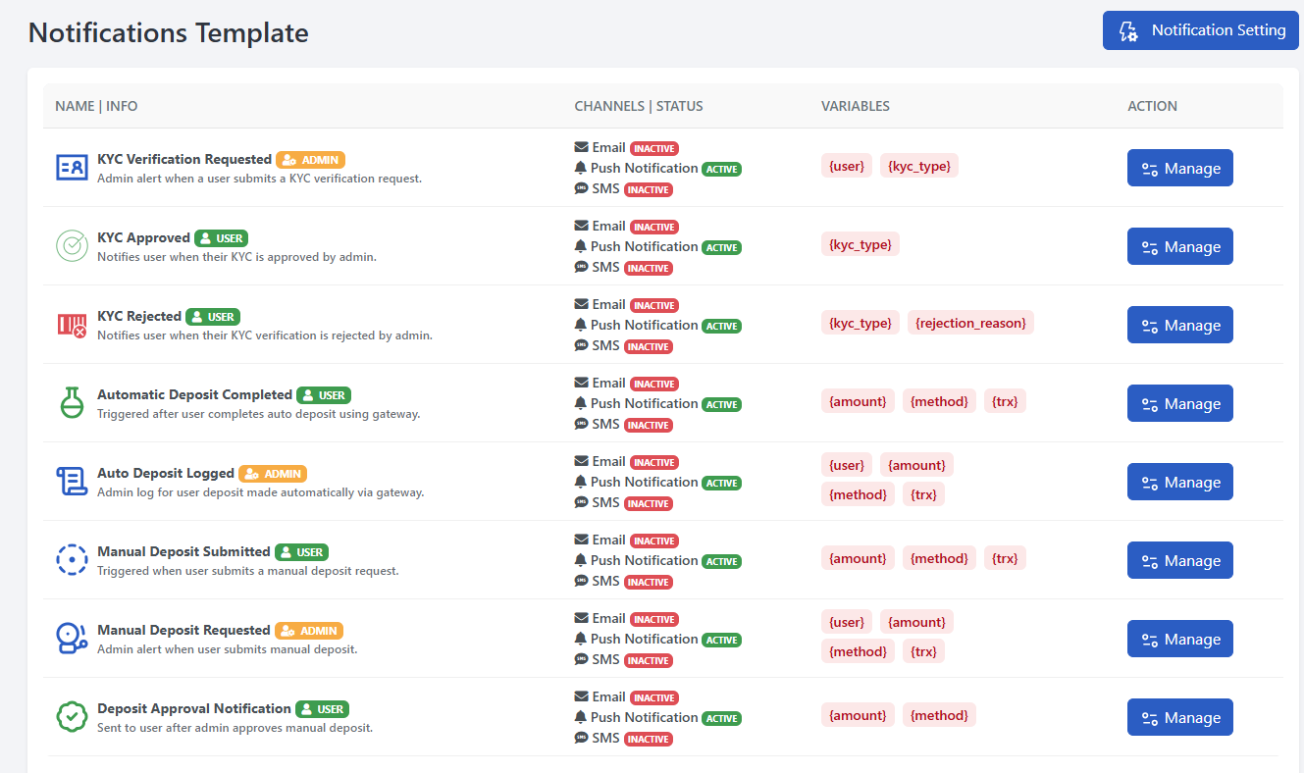Toggle the INACTIVE Email badge for KYC Verification Requested
Screen dimensions: 1304x773
pyautogui.click(x=653, y=148)
